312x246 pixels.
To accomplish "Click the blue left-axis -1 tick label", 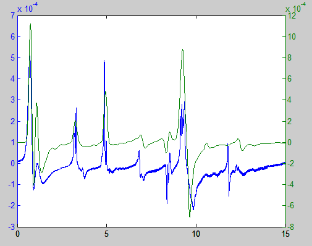I will (12, 184).
